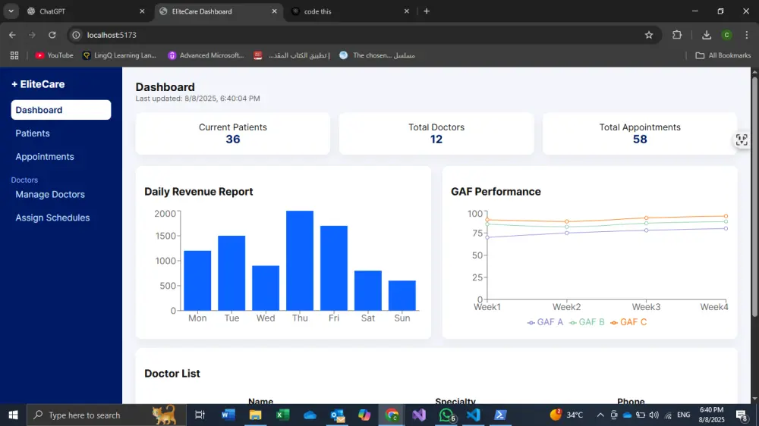This screenshot has width=759, height=426.
Task: Close the EliteCare Dashboard tab
Action: 275,11
